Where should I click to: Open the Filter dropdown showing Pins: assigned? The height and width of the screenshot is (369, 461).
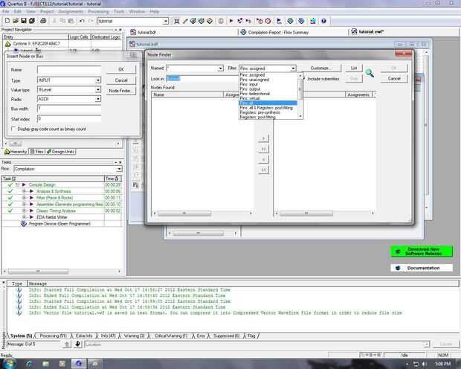pyautogui.click(x=293, y=68)
